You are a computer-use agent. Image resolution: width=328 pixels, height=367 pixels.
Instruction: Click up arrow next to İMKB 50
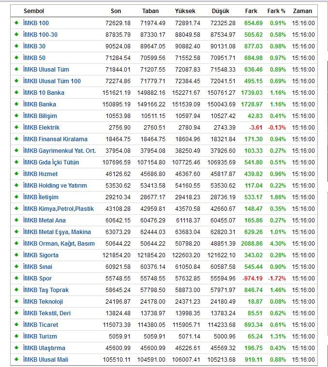tap(16, 58)
